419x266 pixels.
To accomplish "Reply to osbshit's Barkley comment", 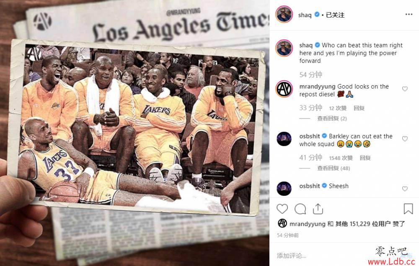I will (365, 158).
